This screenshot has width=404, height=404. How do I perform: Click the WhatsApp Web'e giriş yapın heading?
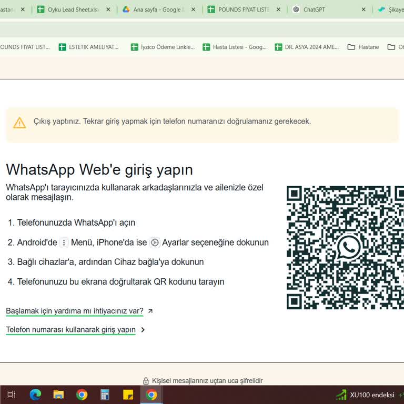[99, 170]
